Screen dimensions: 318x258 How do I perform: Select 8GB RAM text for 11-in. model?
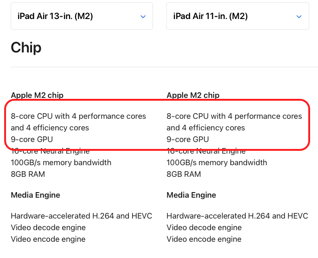pos(184,174)
